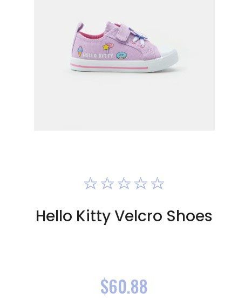
Task: Click the $60.88 price text
Action: (x=124, y=286)
